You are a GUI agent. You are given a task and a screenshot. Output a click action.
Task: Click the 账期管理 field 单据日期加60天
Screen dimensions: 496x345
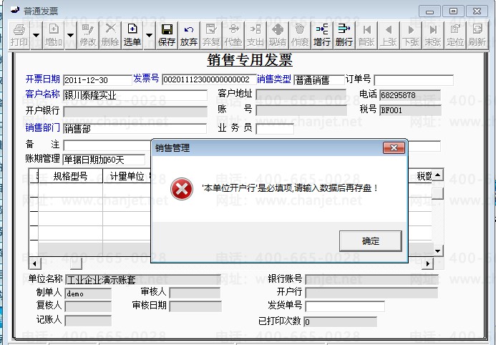pyautogui.click(x=104, y=160)
